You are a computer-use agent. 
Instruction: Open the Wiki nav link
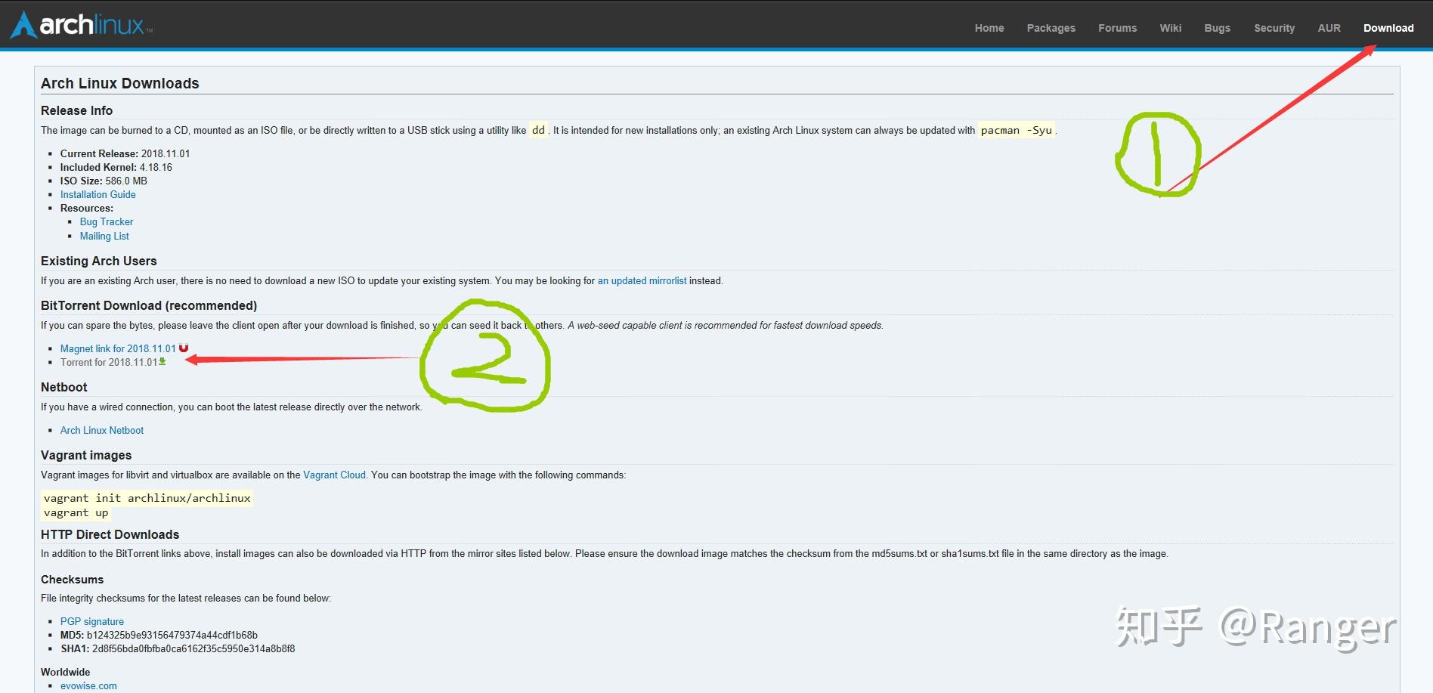[x=1170, y=28]
